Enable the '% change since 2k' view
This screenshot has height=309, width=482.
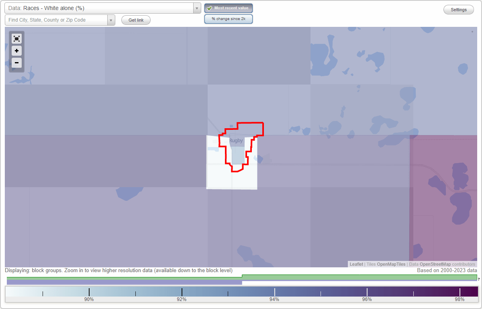pos(228,18)
